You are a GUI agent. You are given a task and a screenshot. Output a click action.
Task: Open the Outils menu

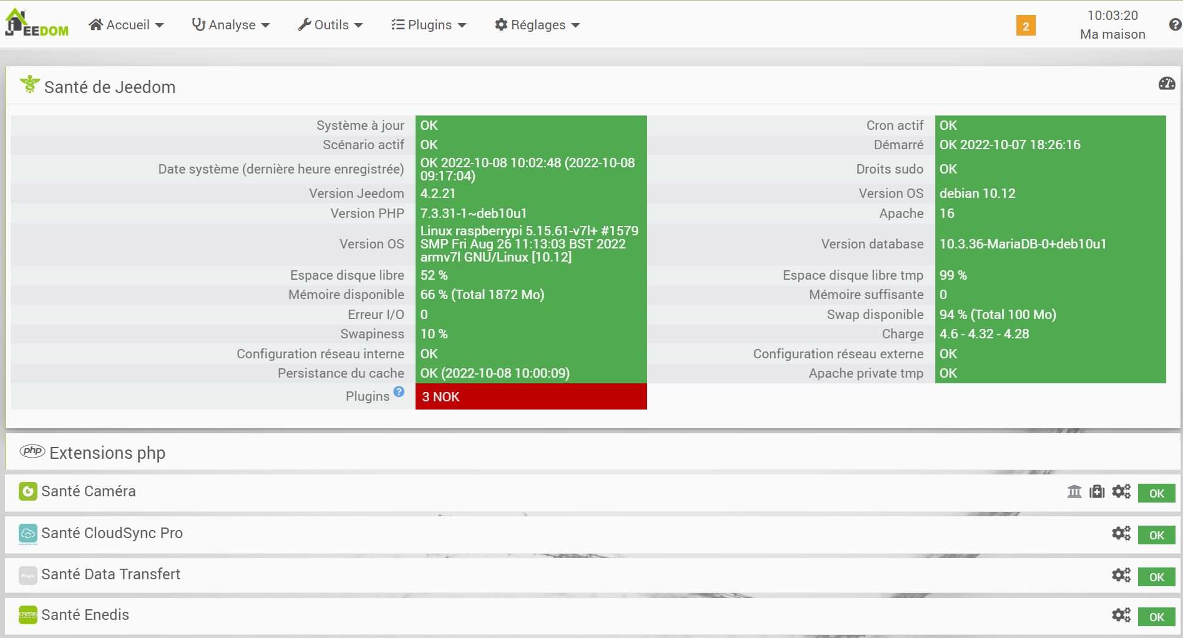click(x=330, y=25)
